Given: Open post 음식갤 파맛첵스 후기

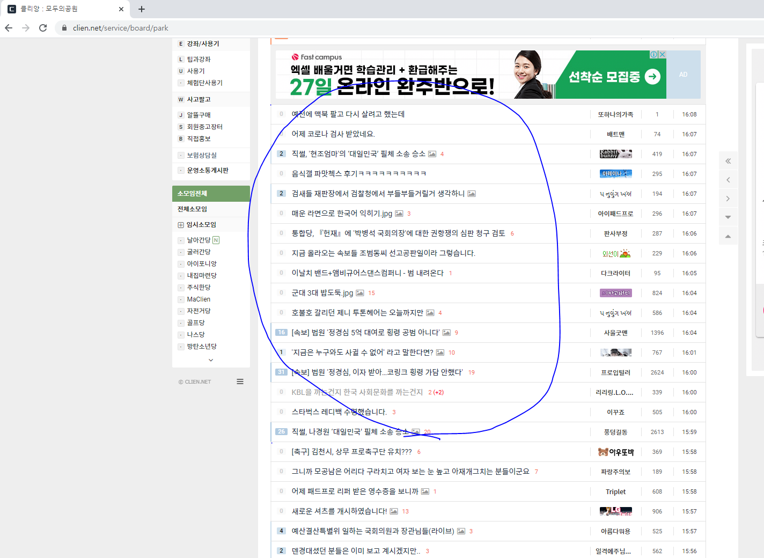Looking at the screenshot, I should click(x=359, y=174).
